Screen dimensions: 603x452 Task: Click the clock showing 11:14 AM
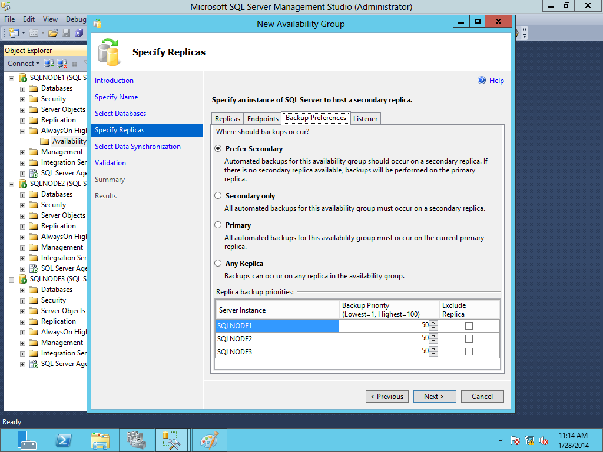pos(573,435)
